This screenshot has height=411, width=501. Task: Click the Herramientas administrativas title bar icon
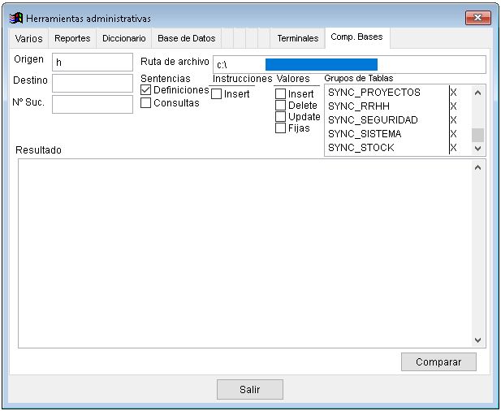tap(16, 18)
